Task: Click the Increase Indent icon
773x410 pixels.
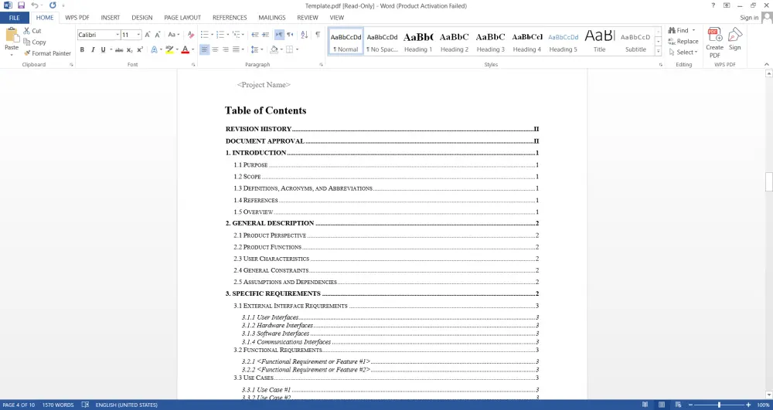Action: [x=265, y=35]
